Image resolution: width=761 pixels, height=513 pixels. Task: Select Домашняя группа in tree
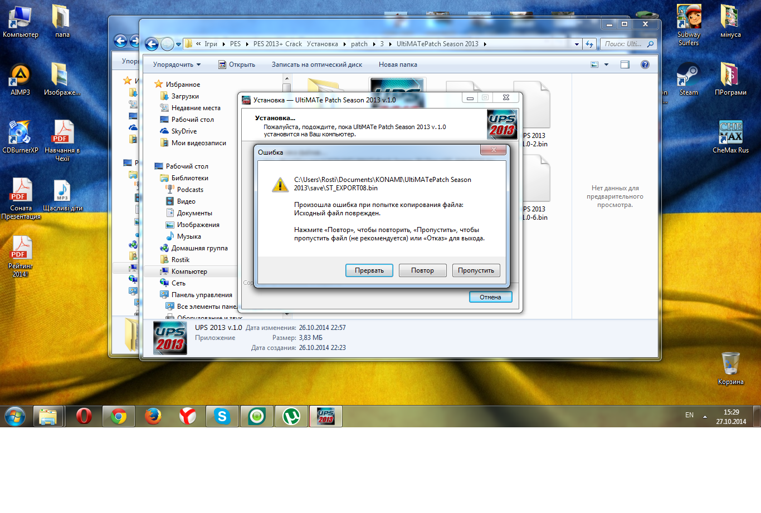[199, 248]
